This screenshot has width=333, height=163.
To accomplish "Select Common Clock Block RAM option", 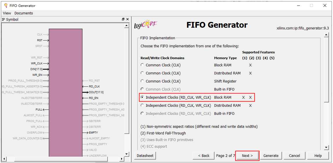I will 142,65.
